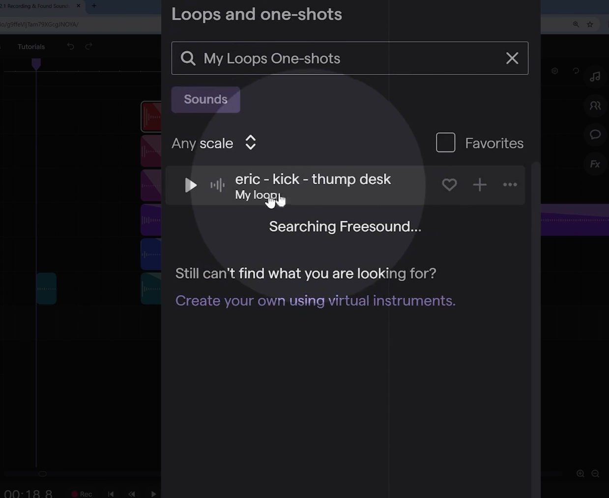Favorite the kick thump desk sound with the heart
This screenshot has width=609, height=498.
pyautogui.click(x=449, y=185)
